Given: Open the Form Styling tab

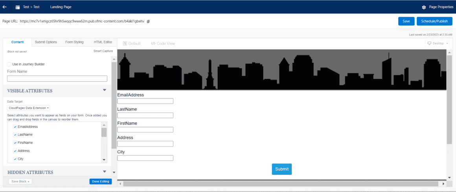Looking at the screenshot, I should pos(74,42).
